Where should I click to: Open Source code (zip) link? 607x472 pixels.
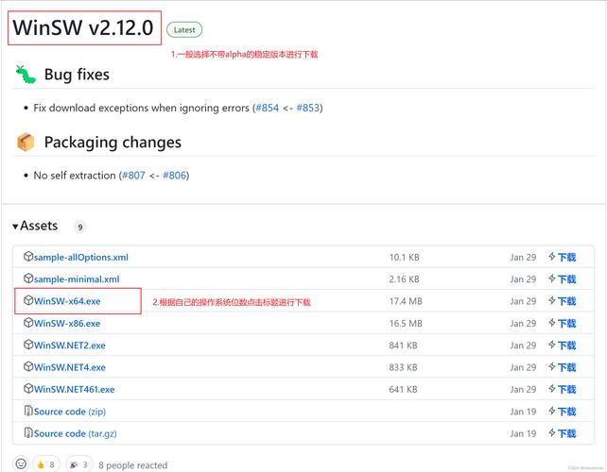[x=70, y=412]
